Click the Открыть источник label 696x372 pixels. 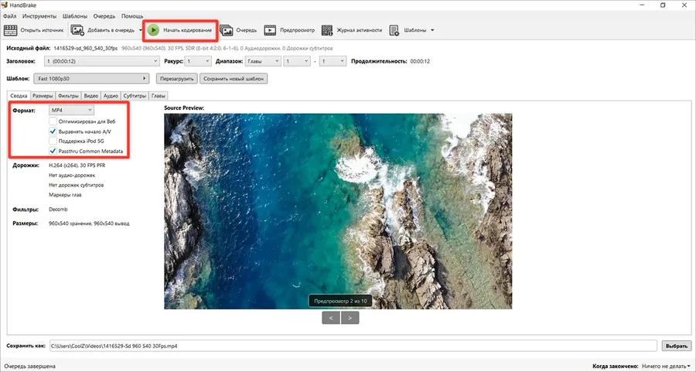click(x=43, y=30)
